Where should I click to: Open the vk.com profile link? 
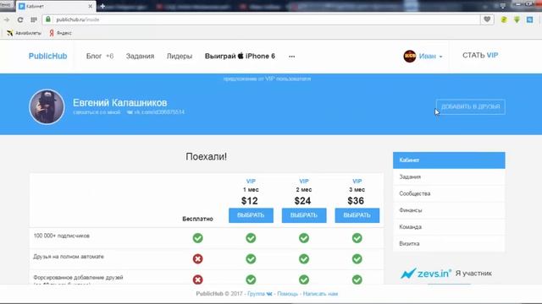156,112
